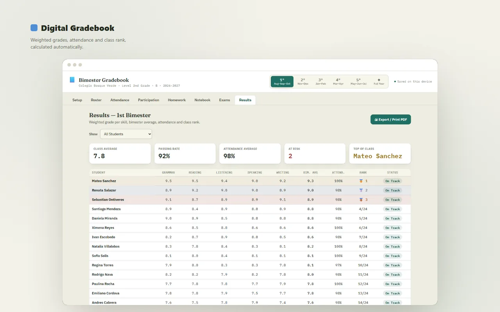Switch to the 3° Jan-Feb bimester
The height and width of the screenshot is (312, 500).
point(321,82)
